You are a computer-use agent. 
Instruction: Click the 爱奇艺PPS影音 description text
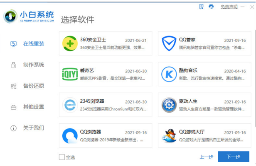113,78
